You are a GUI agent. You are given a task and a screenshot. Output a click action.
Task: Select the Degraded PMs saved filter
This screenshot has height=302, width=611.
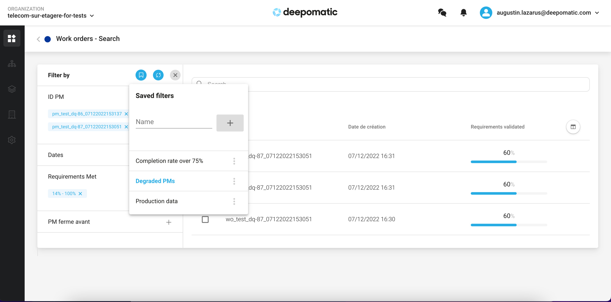pos(155,181)
